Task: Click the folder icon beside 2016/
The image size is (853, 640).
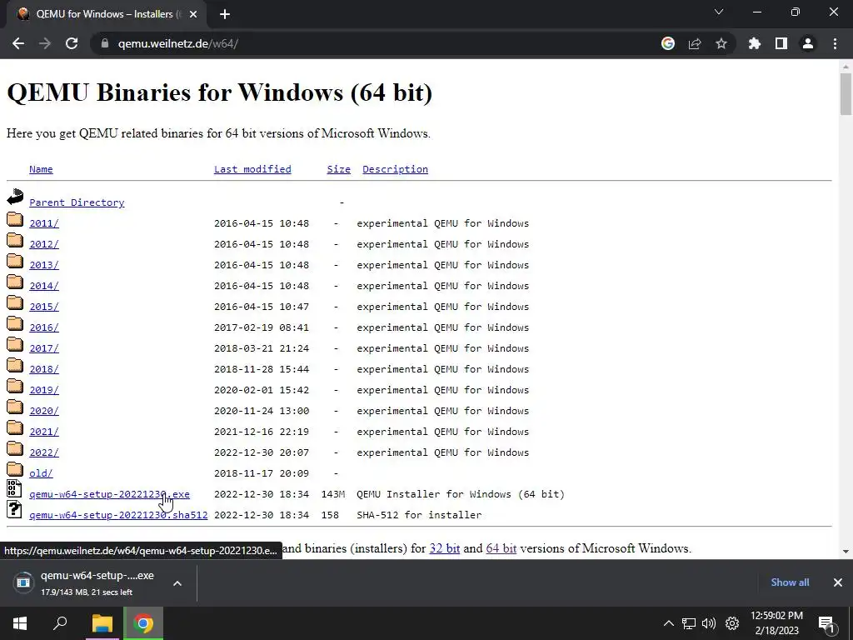Action: click(x=15, y=324)
